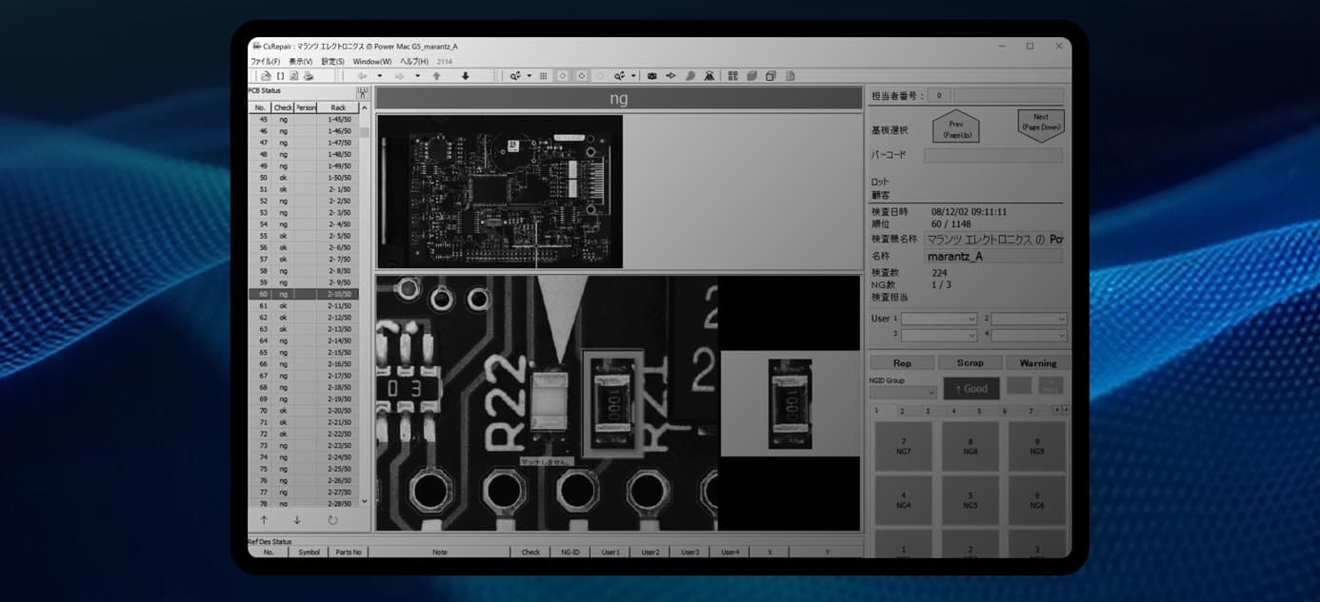Click the up arrow toolbar icon
The width and height of the screenshot is (1320, 602).
click(x=436, y=76)
